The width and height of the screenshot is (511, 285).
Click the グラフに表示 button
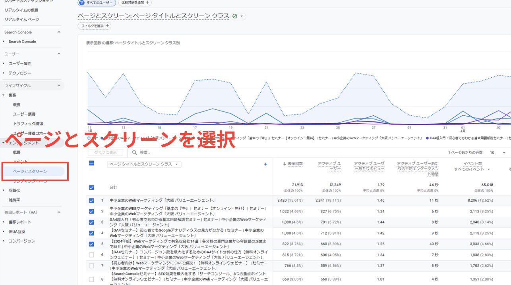pyautogui.click(x=105, y=153)
